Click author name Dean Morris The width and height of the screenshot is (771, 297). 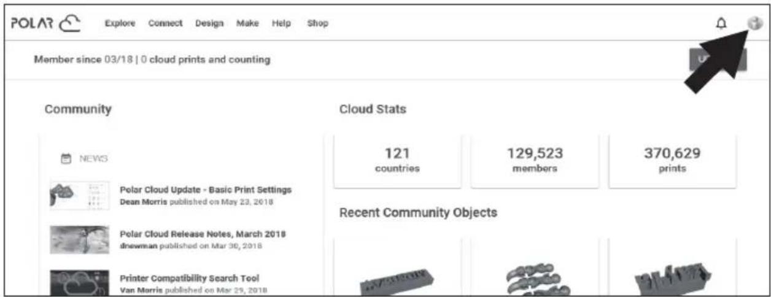tap(144, 202)
